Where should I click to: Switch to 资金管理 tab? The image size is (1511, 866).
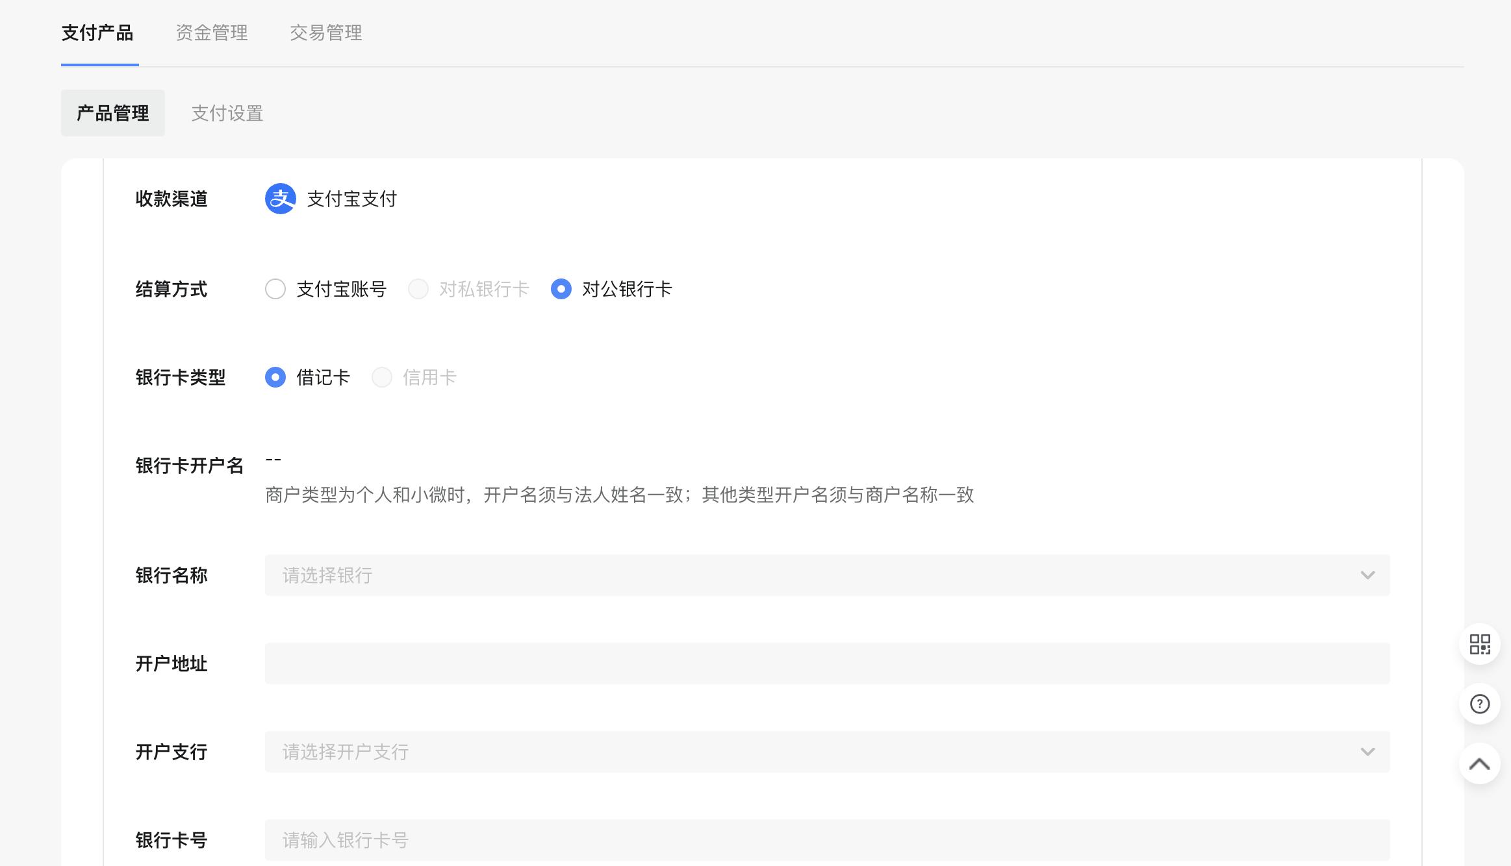coord(212,32)
